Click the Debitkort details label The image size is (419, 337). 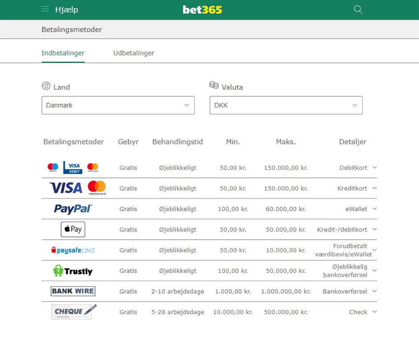(353, 168)
